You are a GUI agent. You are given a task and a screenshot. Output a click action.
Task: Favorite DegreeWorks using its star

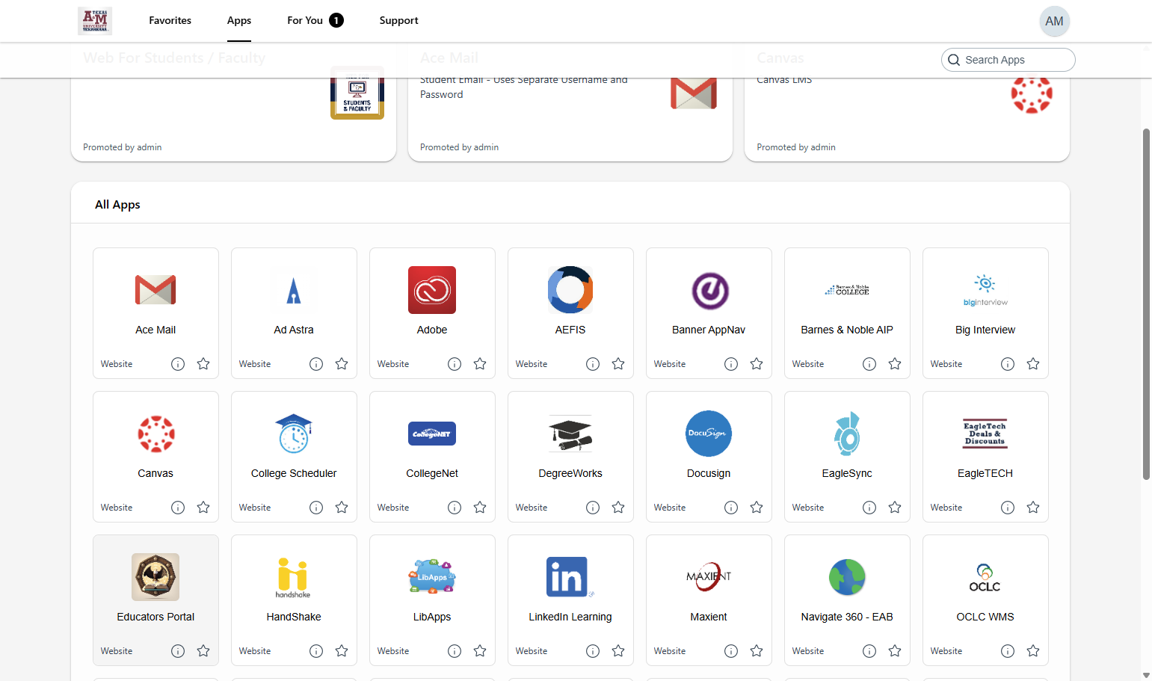tap(618, 508)
